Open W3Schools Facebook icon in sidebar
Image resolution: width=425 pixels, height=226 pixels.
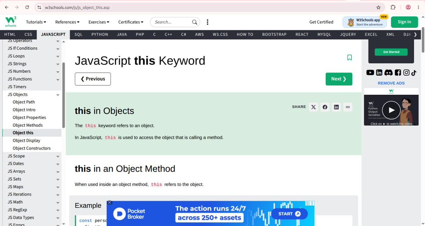click(398, 73)
